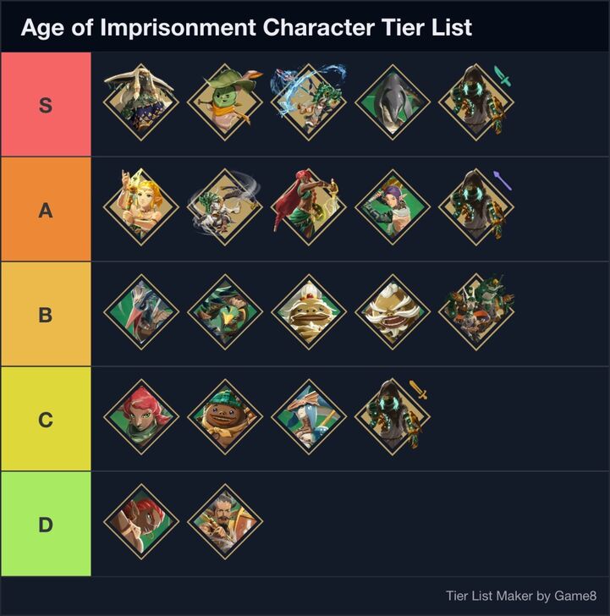
Task: Choose the construct with gold sword badge
Action: pos(393,416)
